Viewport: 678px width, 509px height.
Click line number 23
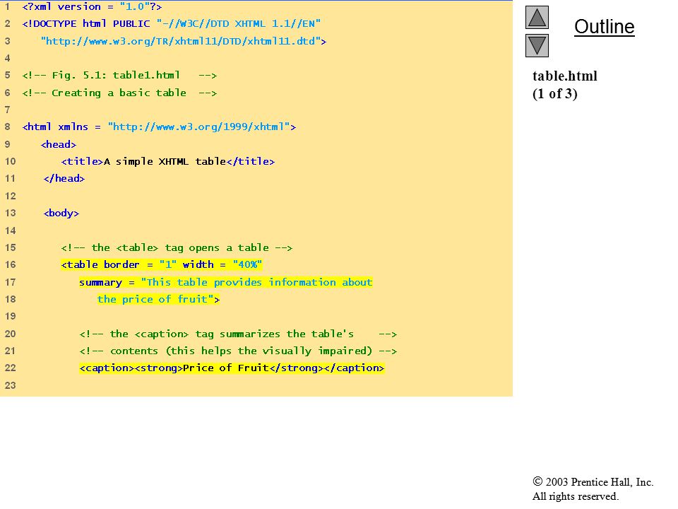pyautogui.click(x=10, y=385)
